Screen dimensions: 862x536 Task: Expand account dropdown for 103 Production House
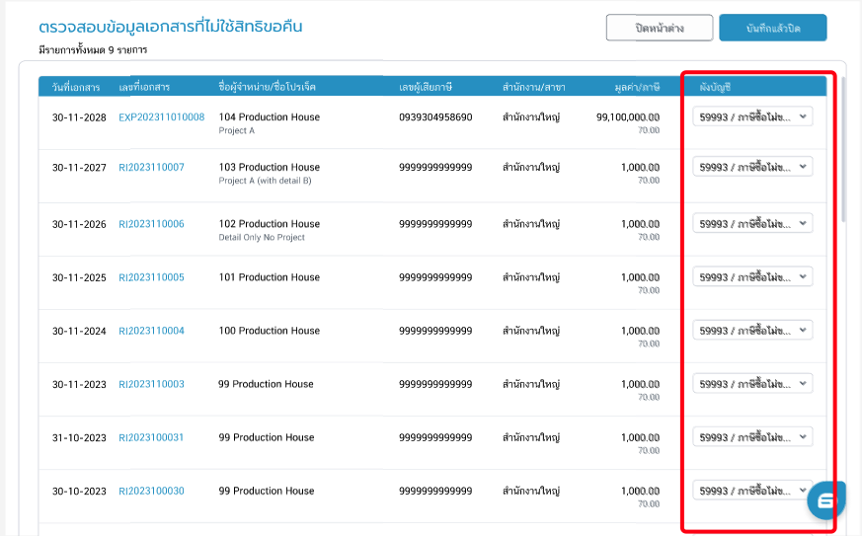[x=752, y=168]
